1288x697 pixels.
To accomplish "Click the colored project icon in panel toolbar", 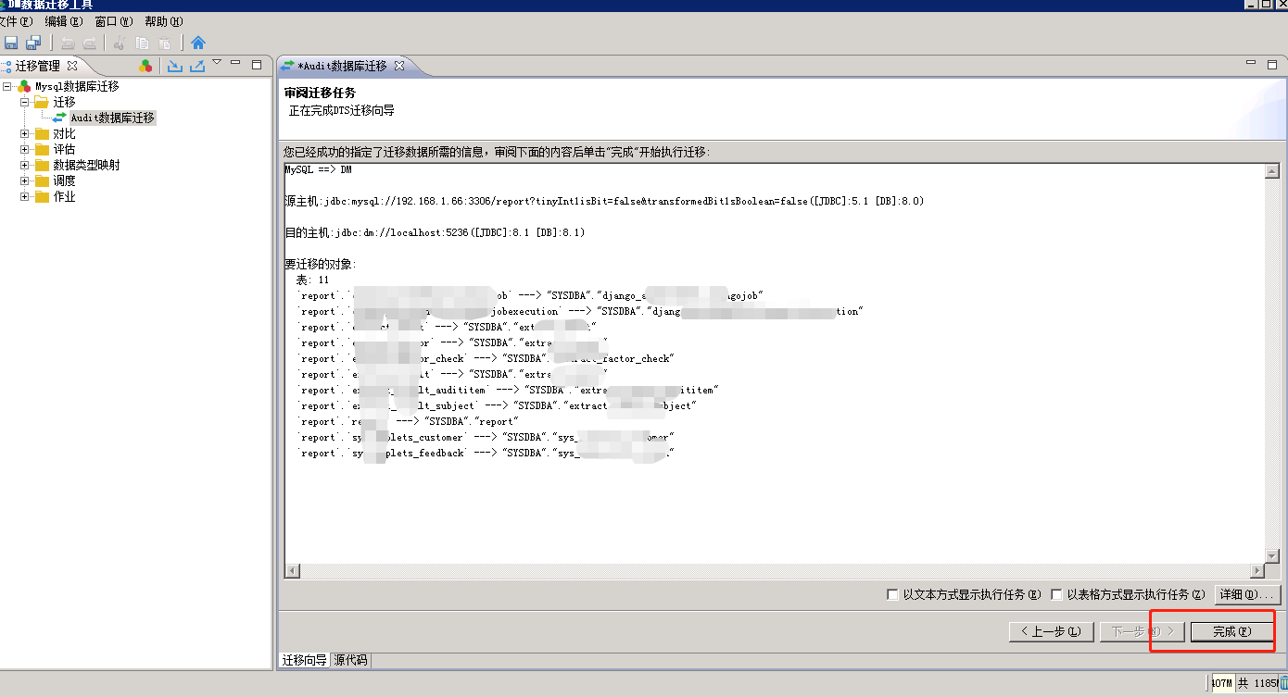I will click(x=145, y=66).
